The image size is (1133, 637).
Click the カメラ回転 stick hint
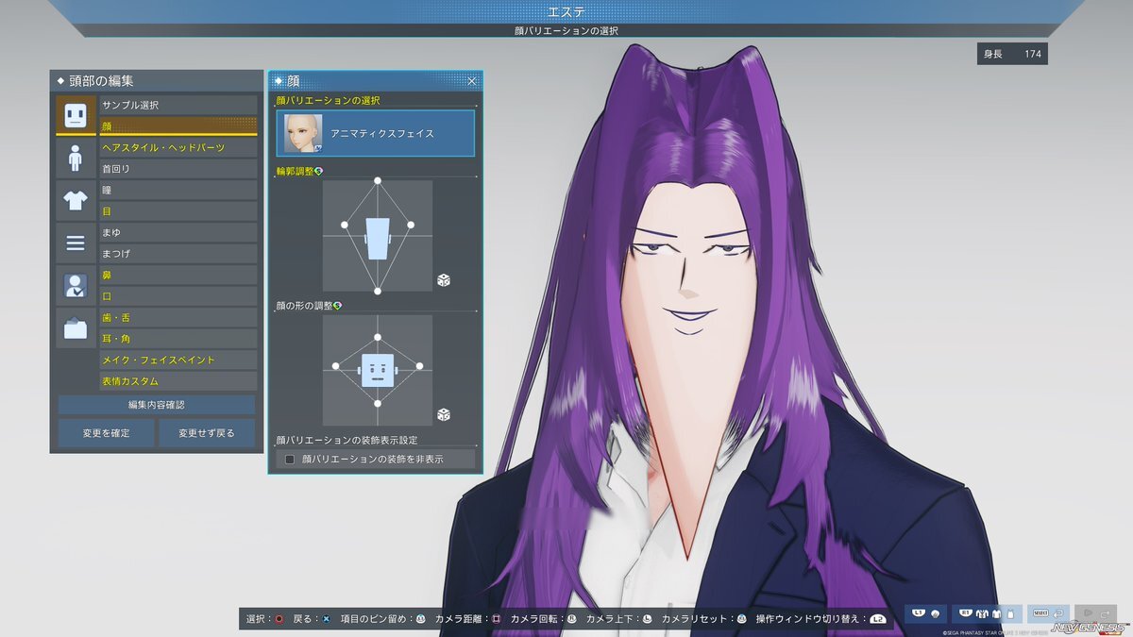544,619
